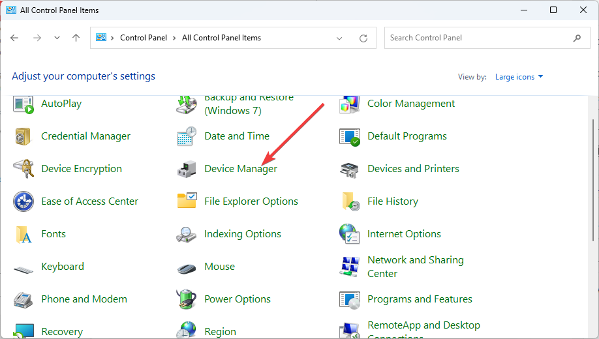Open the Date and Time link

tap(237, 136)
